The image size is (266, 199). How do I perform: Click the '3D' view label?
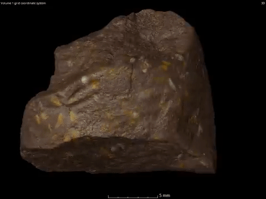point(263,3)
